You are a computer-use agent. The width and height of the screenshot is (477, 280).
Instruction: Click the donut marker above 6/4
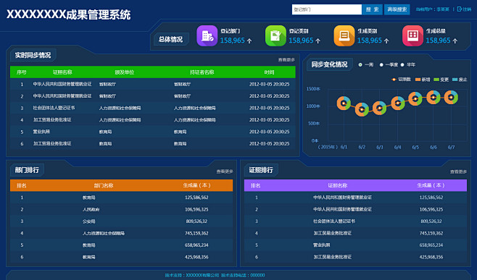(x=397, y=103)
